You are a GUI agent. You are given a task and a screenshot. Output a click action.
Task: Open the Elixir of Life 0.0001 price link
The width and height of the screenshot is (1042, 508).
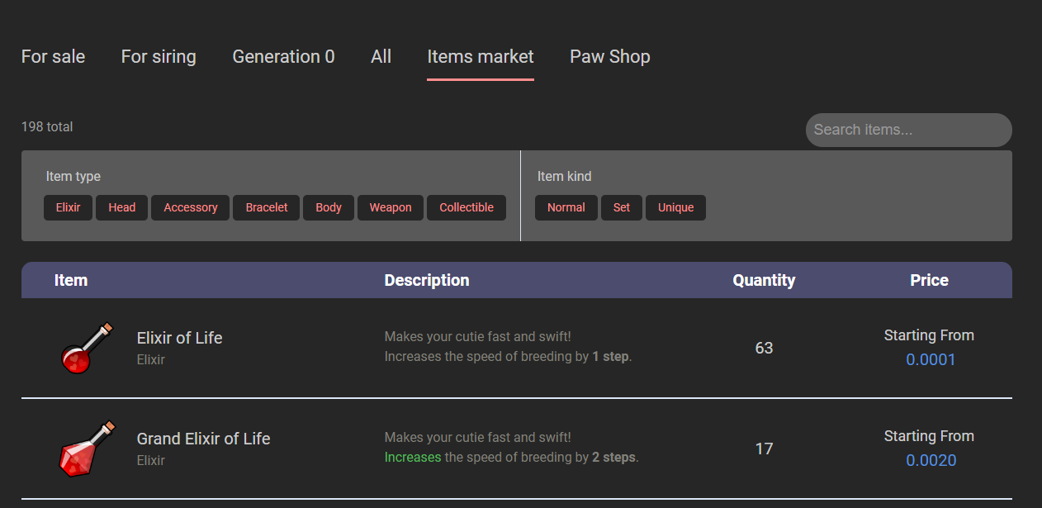pos(930,359)
